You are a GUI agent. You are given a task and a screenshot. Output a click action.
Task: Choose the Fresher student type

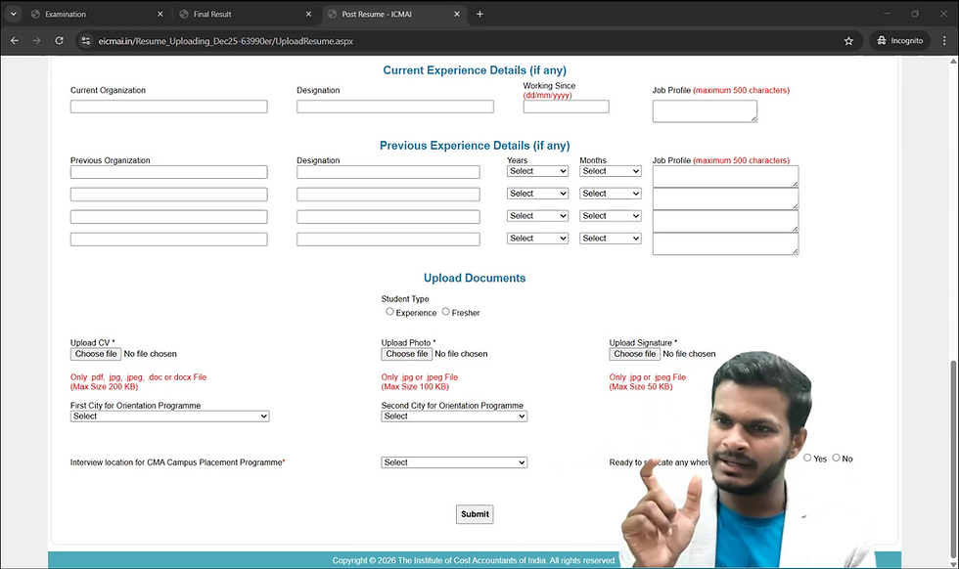446,312
